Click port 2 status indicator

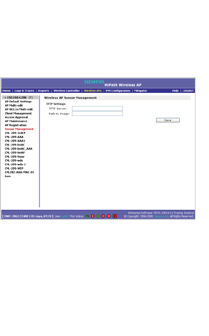coord(98,216)
